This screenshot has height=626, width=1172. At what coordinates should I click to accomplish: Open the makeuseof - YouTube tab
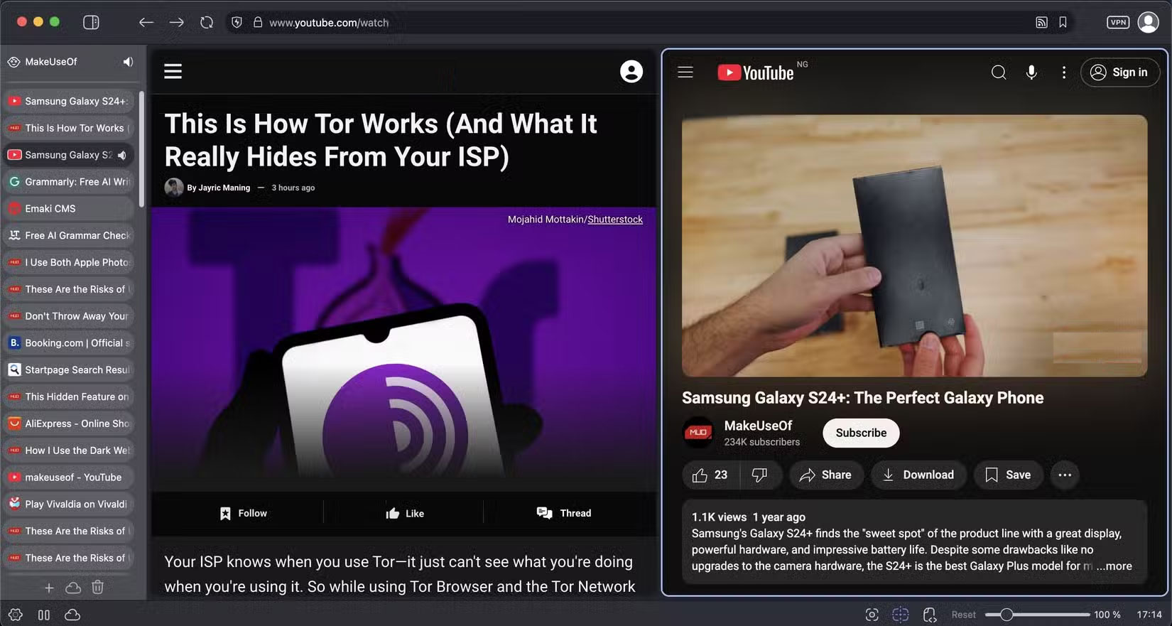click(x=68, y=477)
